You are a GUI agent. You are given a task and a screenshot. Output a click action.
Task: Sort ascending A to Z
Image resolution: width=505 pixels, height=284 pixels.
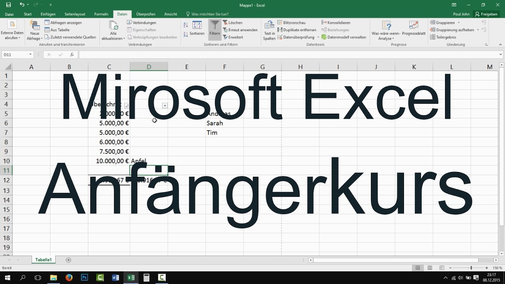(x=185, y=24)
